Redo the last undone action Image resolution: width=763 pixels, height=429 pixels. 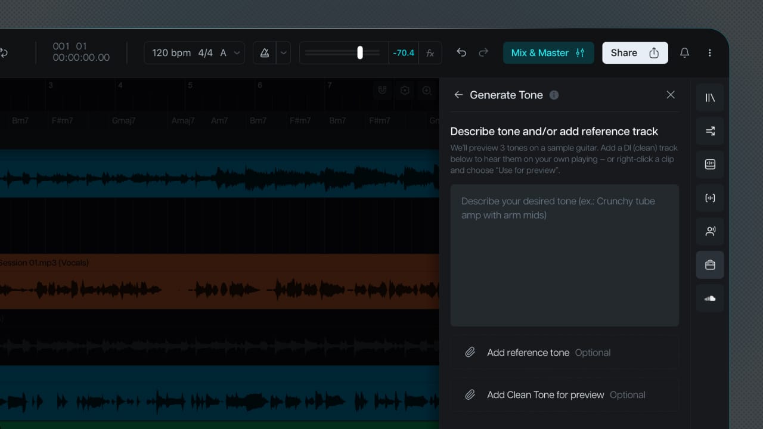point(483,52)
